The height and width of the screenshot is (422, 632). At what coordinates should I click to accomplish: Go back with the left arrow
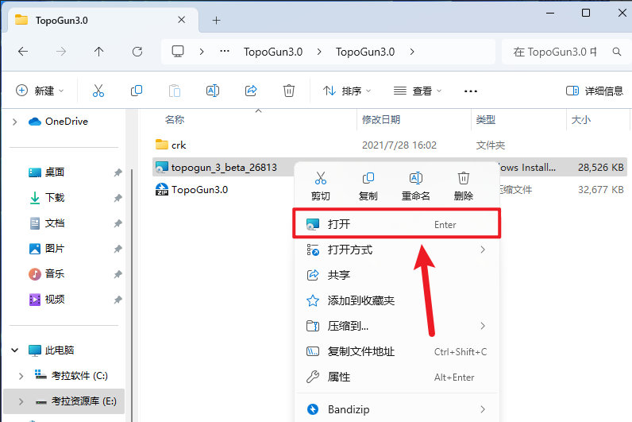click(x=23, y=52)
